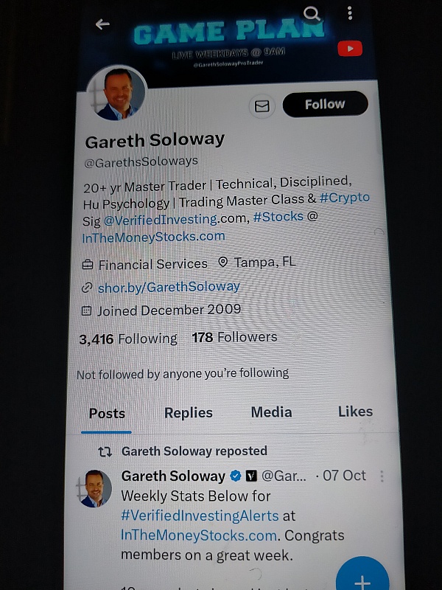Open direct message envelope icon

click(262, 106)
